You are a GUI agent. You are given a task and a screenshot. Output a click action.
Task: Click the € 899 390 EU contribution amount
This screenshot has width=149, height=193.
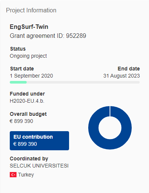(x=25, y=144)
